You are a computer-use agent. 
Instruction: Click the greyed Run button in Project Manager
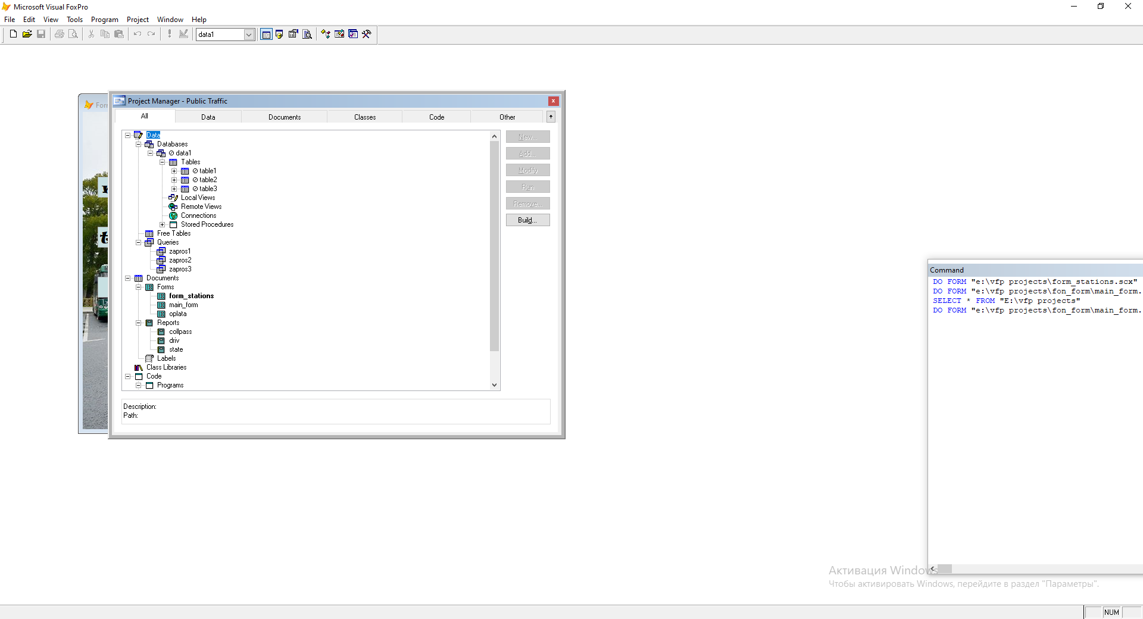(528, 187)
